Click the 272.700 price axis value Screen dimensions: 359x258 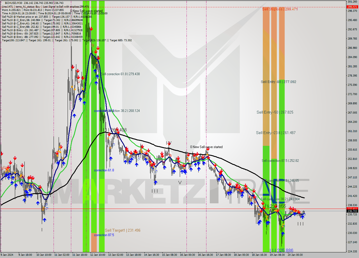(x=353, y=94)
